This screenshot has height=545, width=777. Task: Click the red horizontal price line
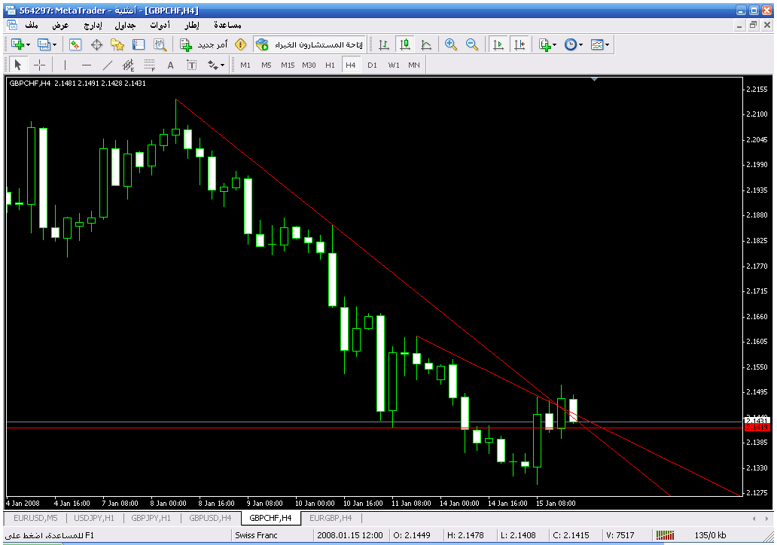[x=301, y=428]
